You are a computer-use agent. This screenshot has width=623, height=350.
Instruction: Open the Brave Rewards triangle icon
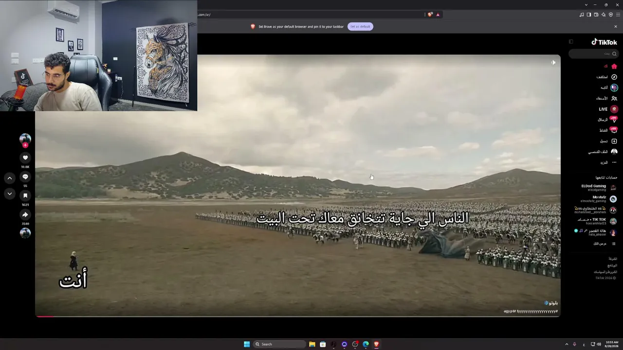pos(438,15)
